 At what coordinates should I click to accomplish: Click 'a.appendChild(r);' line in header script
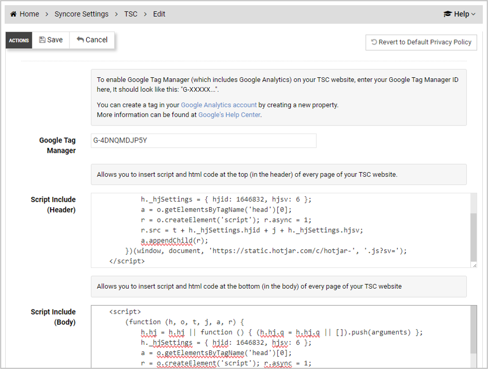[x=174, y=240]
